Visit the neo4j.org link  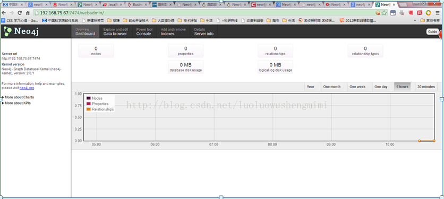click(27, 88)
